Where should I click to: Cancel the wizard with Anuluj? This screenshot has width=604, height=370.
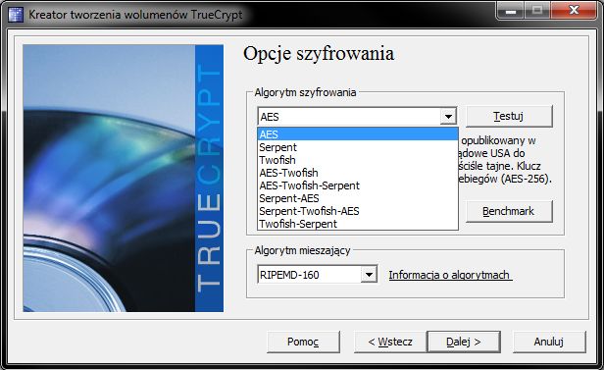coord(549,342)
